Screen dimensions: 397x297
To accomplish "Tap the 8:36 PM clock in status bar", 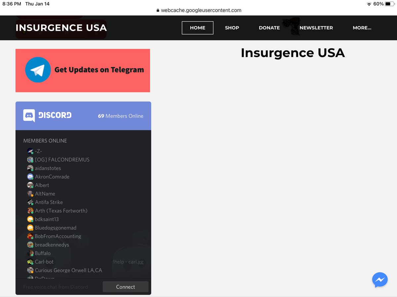I will tap(12, 4).
